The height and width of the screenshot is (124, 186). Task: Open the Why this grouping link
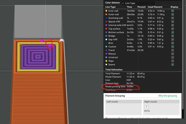point(168,96)
